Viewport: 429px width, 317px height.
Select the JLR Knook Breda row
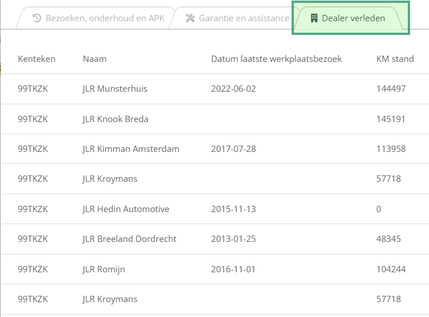[x=215, y=119]
